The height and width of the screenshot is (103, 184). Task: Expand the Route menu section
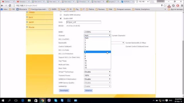click(27, 27)
